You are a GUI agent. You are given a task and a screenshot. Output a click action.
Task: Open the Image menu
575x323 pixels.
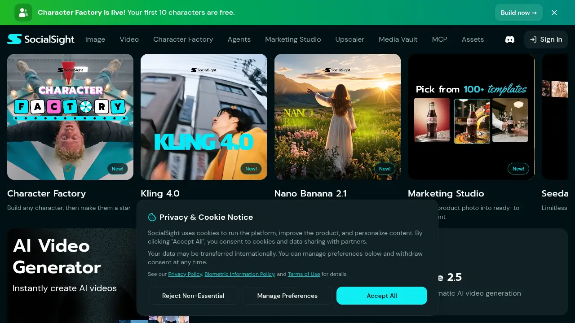click(95, 39)
